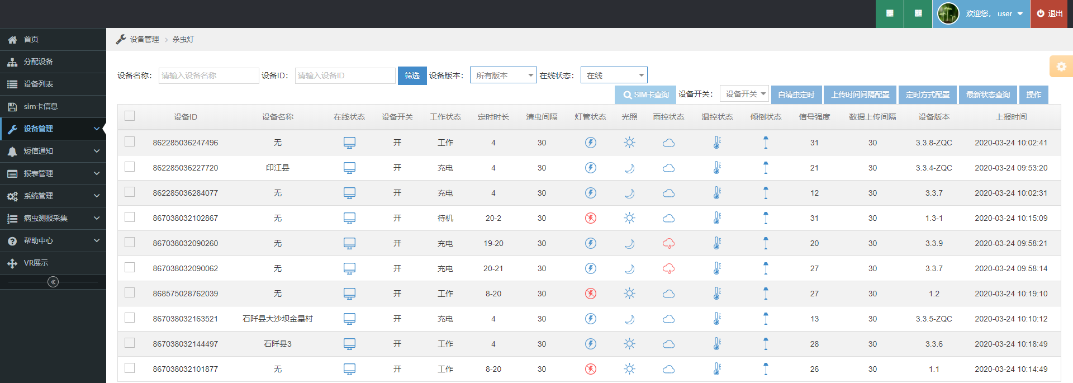Select checkbox for device 867038032163521

pos(130,318)
